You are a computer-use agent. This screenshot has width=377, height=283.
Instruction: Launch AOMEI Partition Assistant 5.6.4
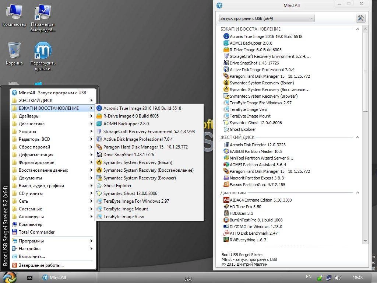tap(255, 165)
